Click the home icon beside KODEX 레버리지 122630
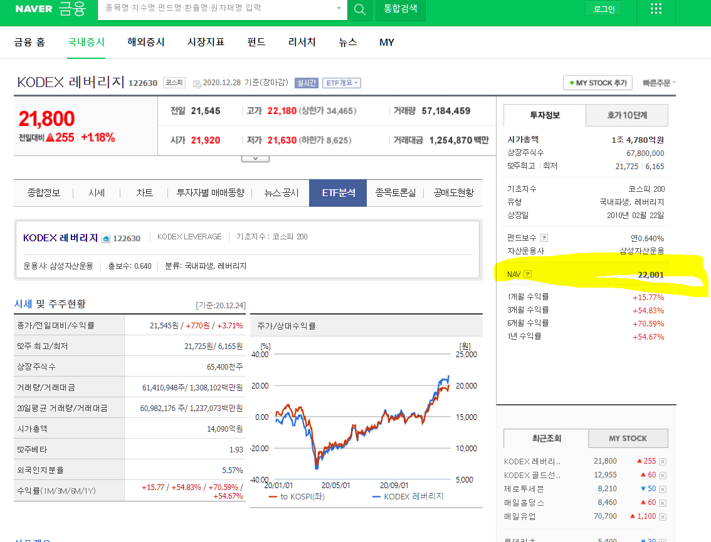711x542 pixels. (106, 238)
